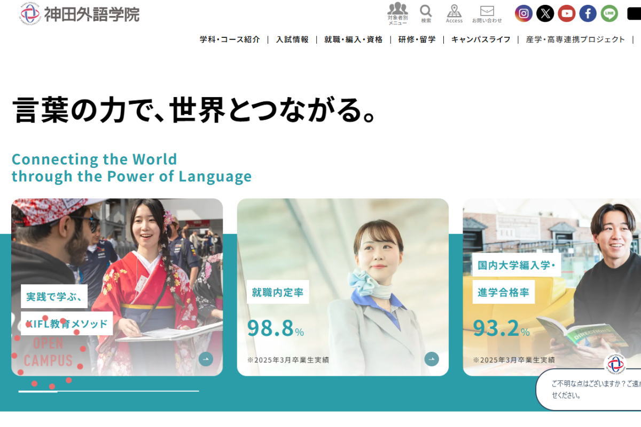Open the Access map pin icon
This screenshot has width=641, height=427.
pyautogui.click(x=455, y=12)
